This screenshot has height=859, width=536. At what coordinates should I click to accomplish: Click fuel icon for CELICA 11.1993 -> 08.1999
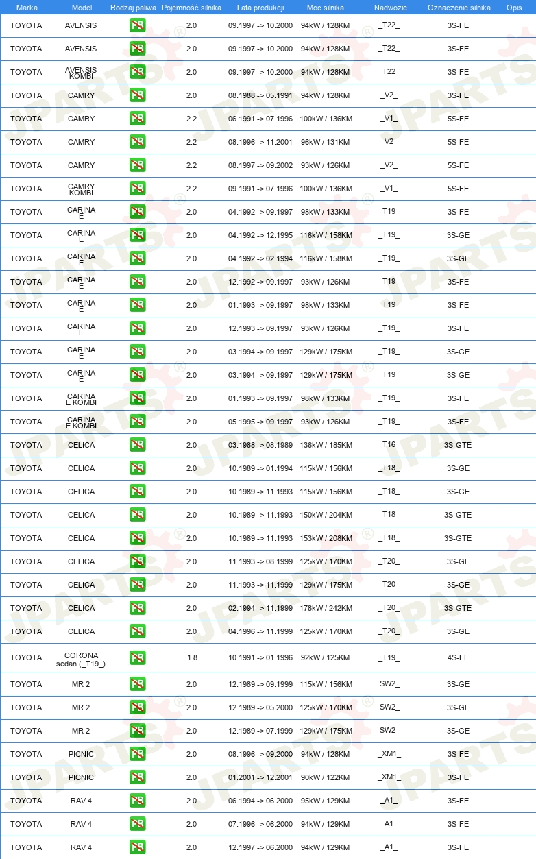[138, 561]
